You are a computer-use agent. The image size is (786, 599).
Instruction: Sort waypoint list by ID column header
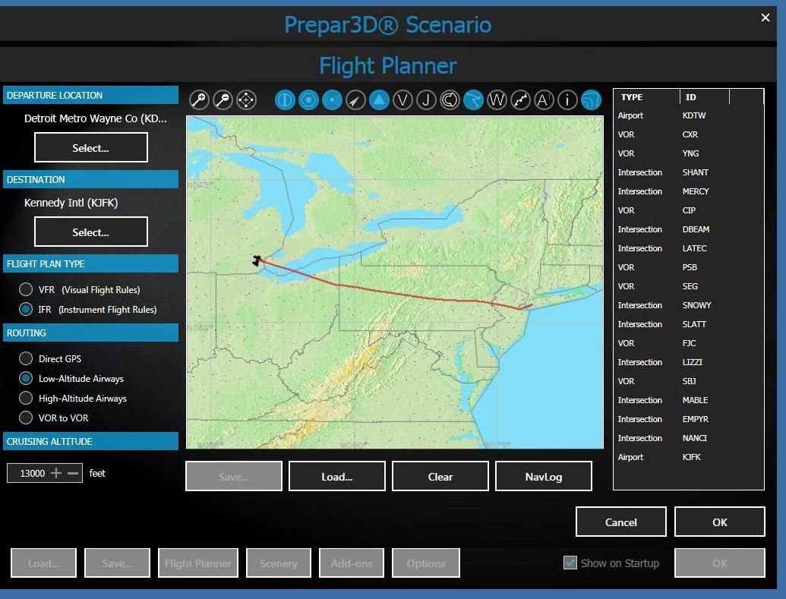[x=705, y=96]
